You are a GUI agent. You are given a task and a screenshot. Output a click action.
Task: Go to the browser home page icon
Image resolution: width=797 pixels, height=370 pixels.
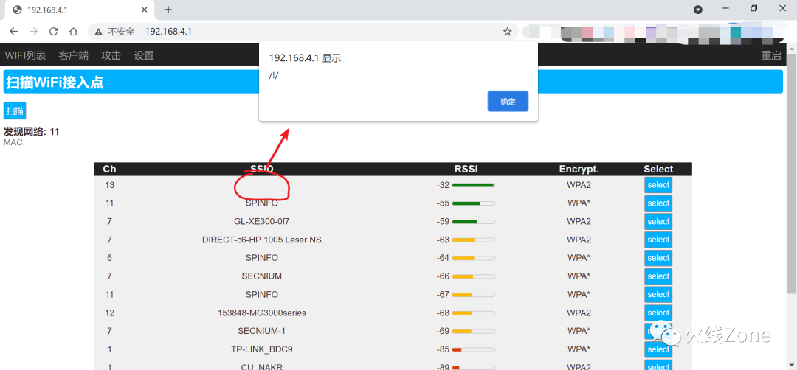coord(73,32)
